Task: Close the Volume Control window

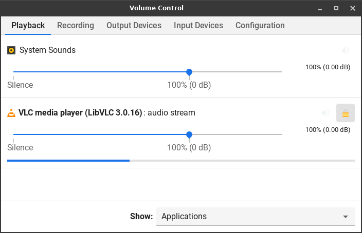Action: coord(352,8)
